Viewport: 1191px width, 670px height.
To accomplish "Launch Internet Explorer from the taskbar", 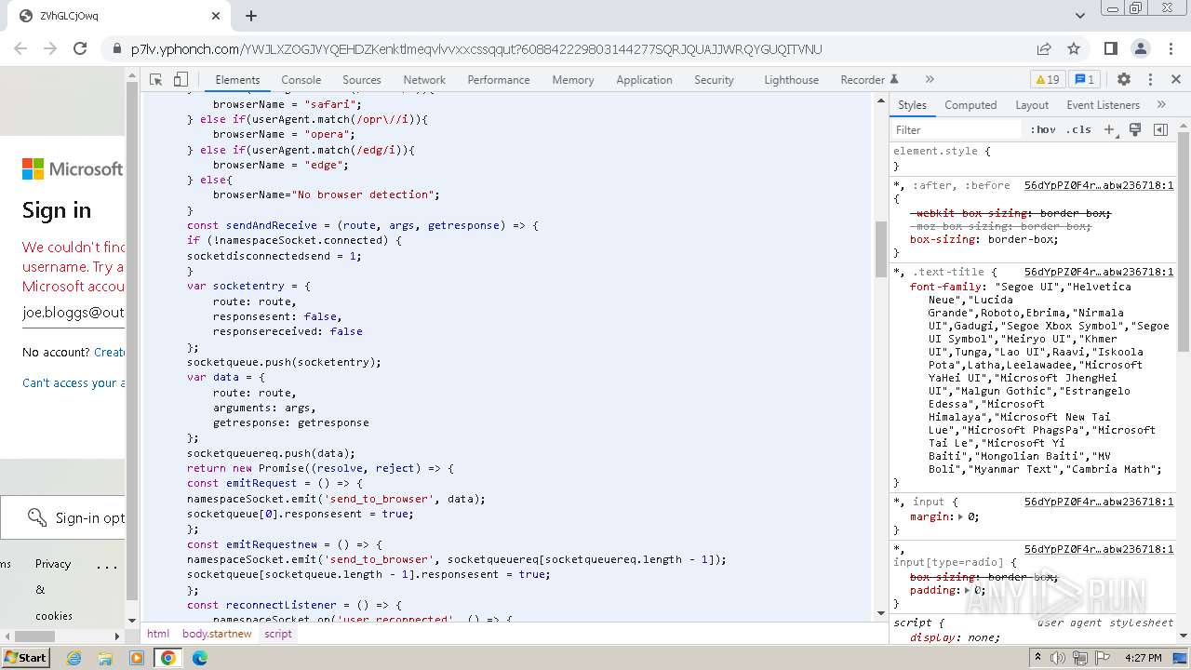I will [x=74, y=658].
